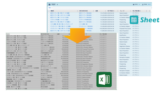Click Needs Analysis cell in ¥5,170,000 Sheet row
The height and width of the screenshot is (91, 164).
pyautogui.click(x=124, y=13)
